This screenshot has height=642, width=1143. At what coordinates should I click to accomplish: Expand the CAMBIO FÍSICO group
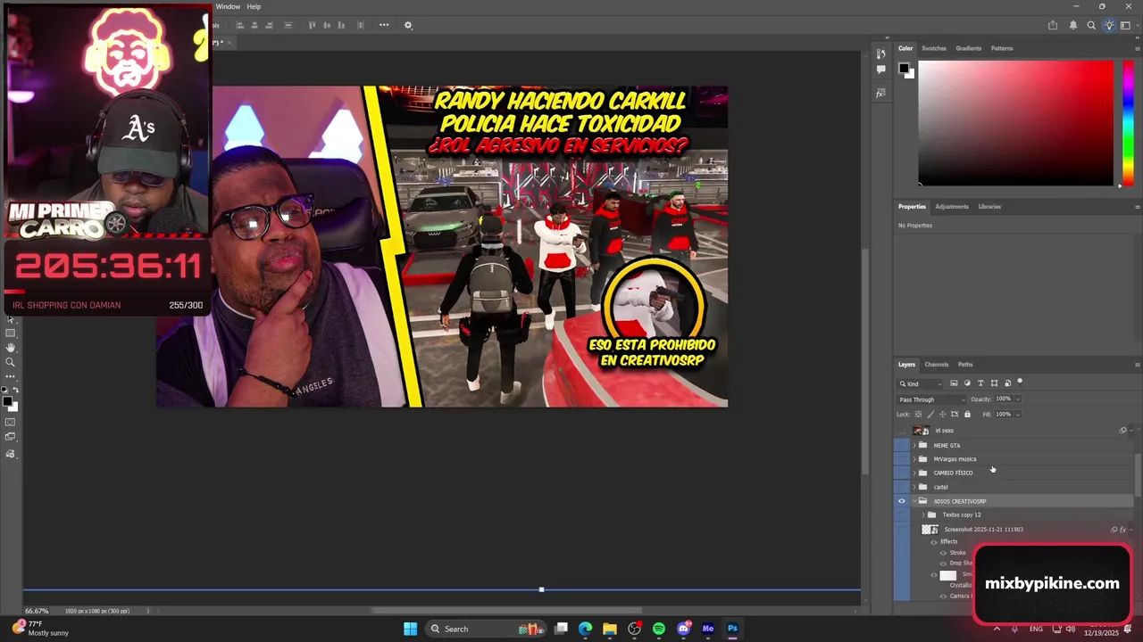pyautogui.click(x=914, y=473)
